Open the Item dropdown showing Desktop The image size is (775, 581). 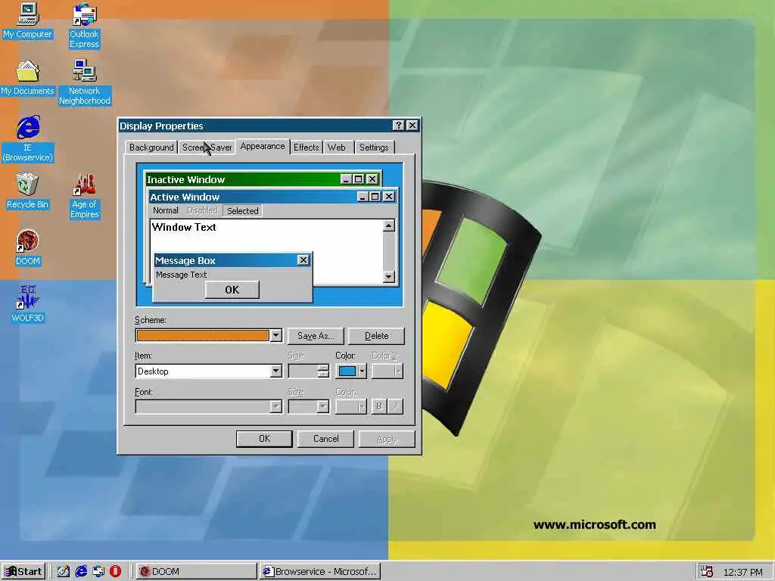275,371
